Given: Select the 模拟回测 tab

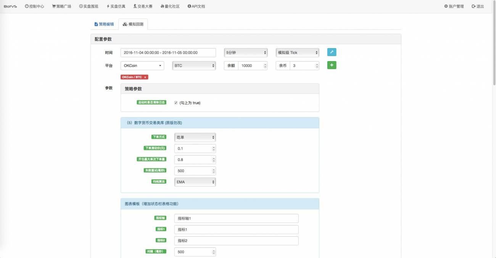Looking at the screenshot, I should (133, 24).
